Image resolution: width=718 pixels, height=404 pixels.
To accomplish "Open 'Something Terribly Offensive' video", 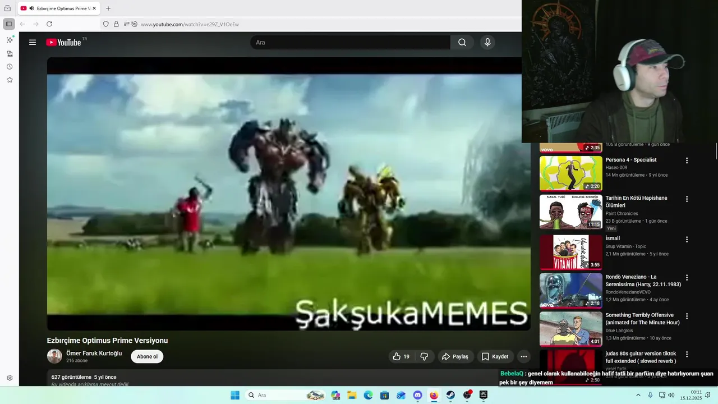I will coord(642,319).
